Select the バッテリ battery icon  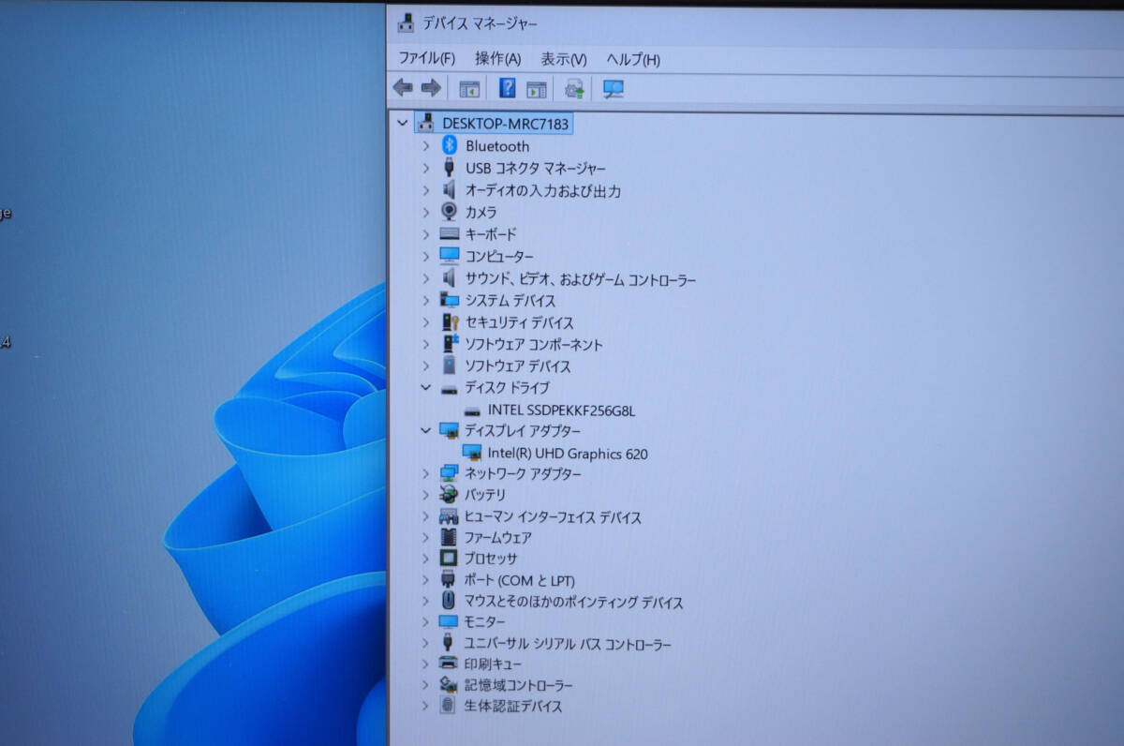click(450, 494)
